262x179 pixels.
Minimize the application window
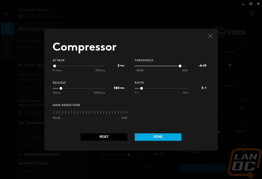point(243,4)
